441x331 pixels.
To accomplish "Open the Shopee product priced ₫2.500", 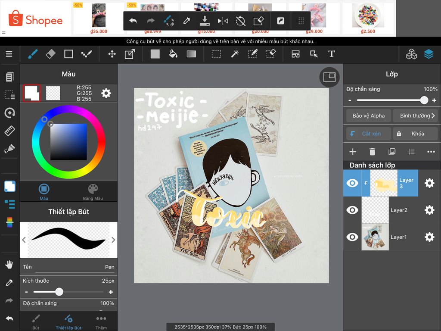I will tap(368, 19).
